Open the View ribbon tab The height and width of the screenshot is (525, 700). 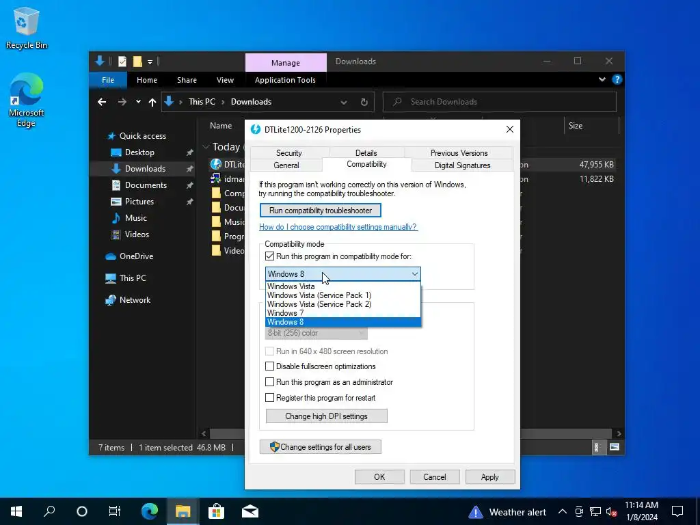[225, 80]
